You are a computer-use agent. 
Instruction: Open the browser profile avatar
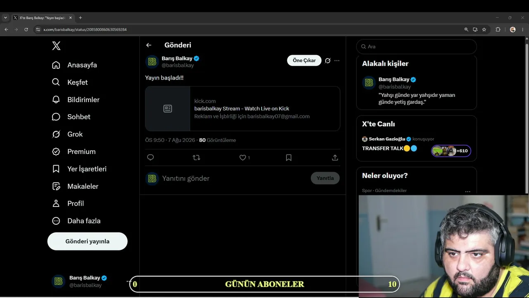512,29
